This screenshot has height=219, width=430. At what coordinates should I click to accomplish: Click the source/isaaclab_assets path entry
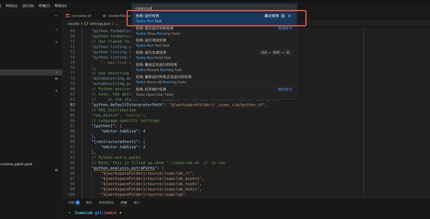pos(152,179)
